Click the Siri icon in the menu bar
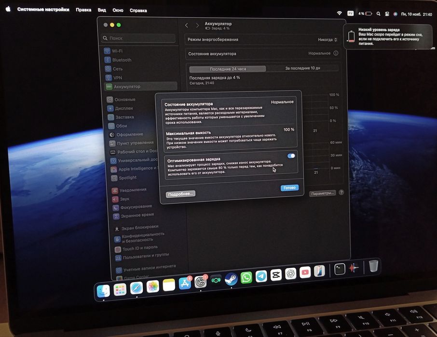437x337 pixels. coord(395,14)
